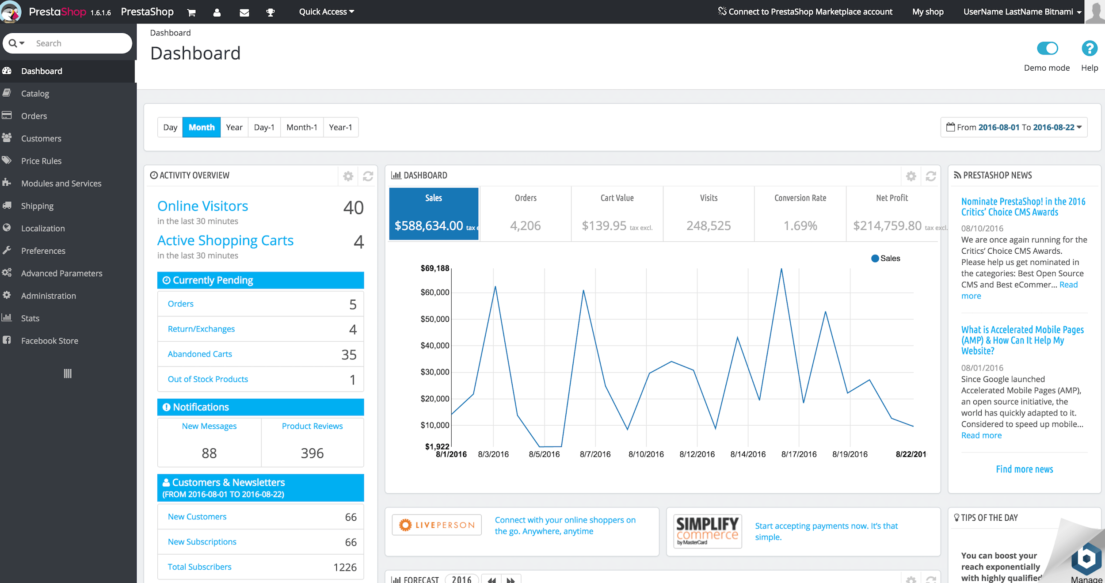Open the shopping cart icon in top bar
Screen dimensions: 1105x583
[x=191, y=11]
